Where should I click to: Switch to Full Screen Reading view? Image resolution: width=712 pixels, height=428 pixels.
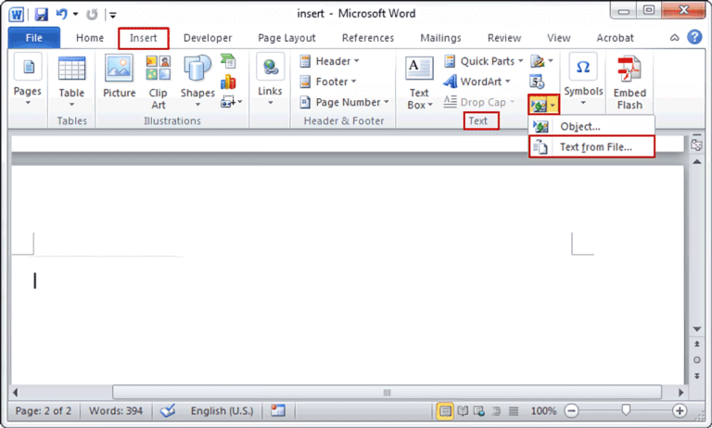[463, 411]
